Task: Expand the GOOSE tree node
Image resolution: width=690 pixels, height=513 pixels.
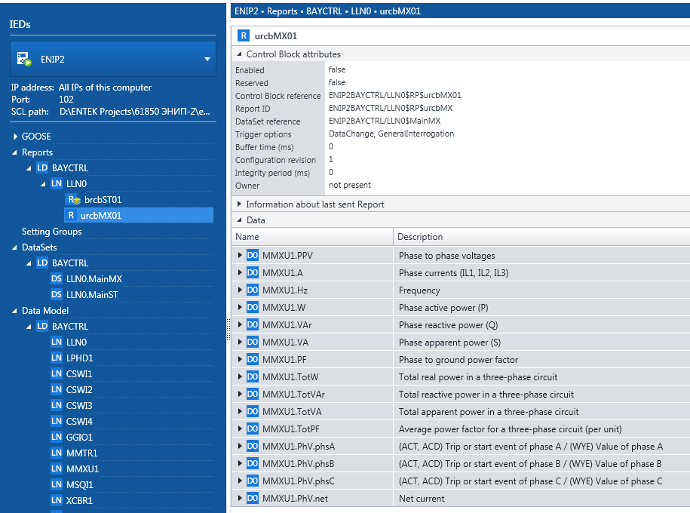Action: pyautogui.click(x=15, y=137)
